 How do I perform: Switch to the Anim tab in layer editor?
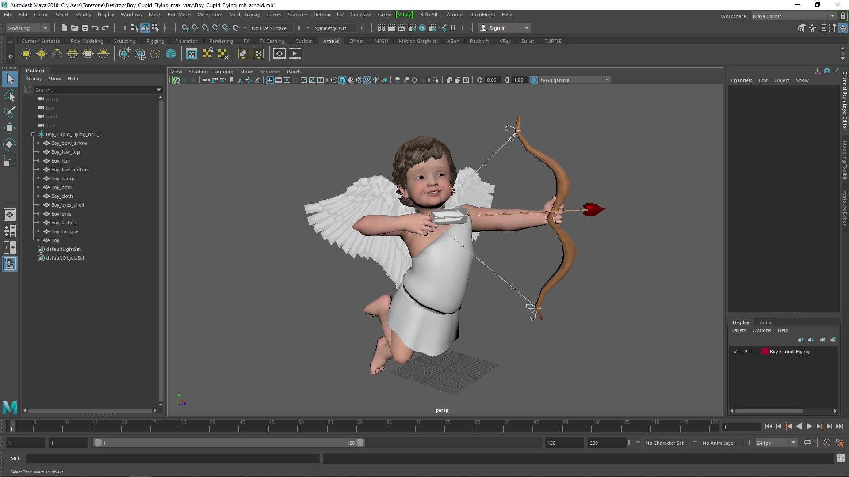pos(765,322)
